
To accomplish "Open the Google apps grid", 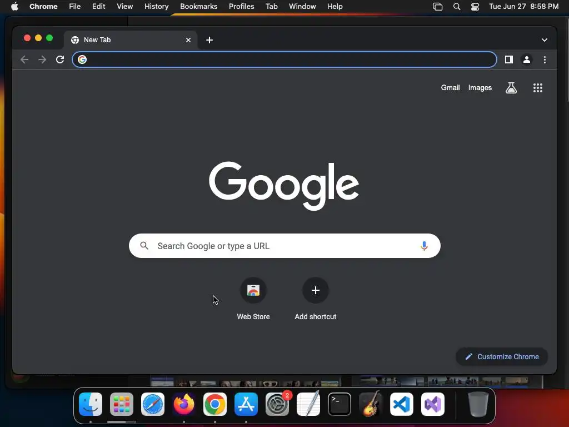I will click(538, 87).
